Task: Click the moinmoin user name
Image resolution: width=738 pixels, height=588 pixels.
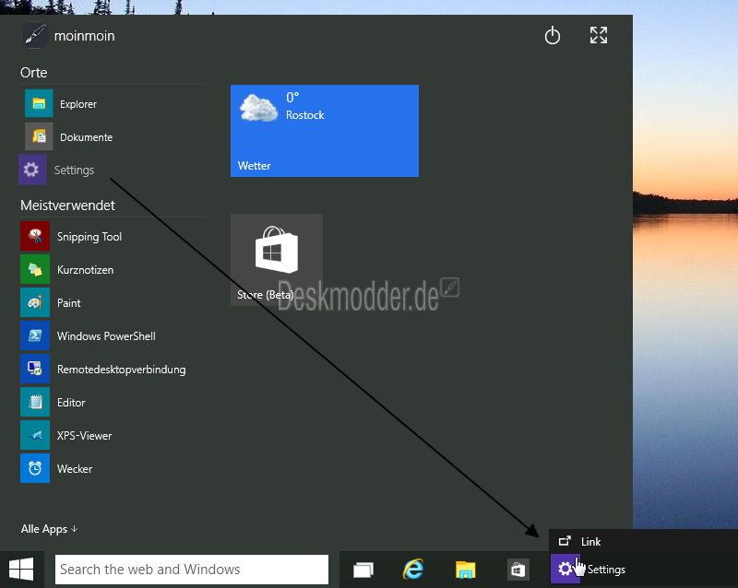Action: (x=84, y=36)
